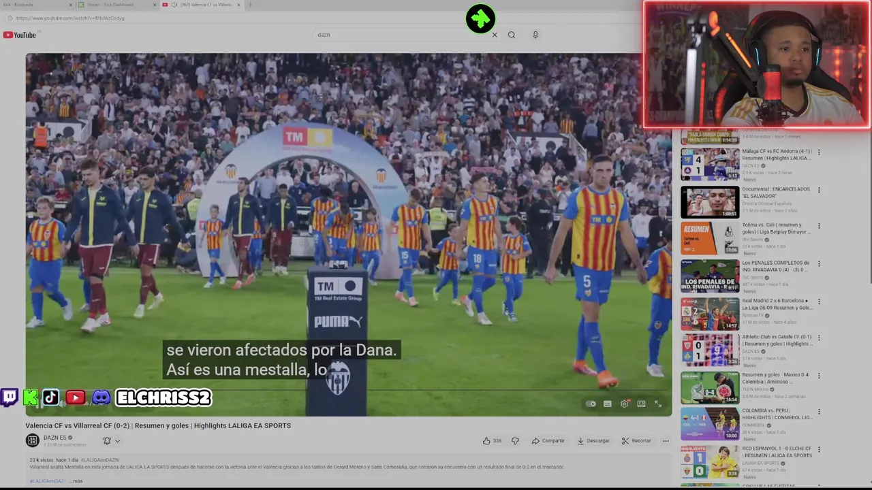This screenshot has width=872, height=490.
Task: Open options menu for Documental ENCARCELADOS
Action: click(x=819, y=191)
